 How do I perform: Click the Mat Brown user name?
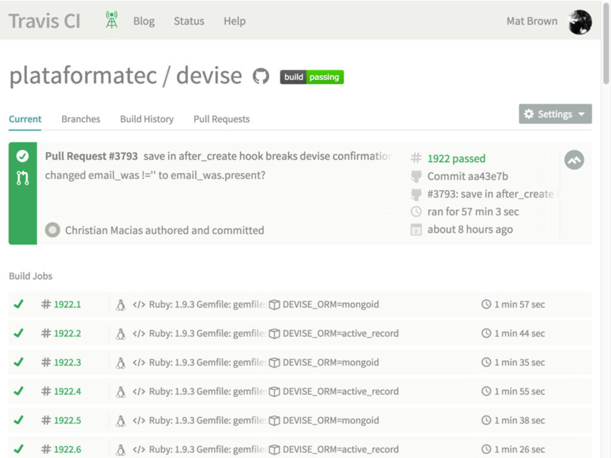(532, 21)
